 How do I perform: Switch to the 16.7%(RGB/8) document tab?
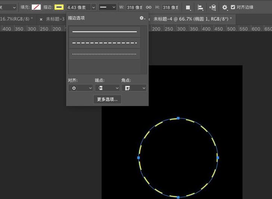pos(16,19)
